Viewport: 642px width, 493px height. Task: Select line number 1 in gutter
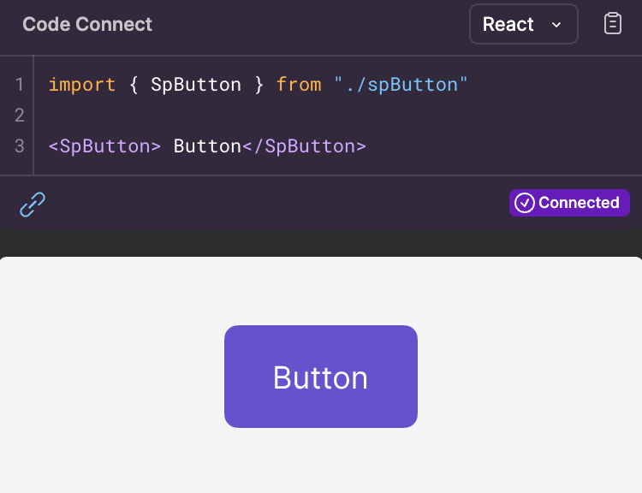click(x=19, y=85)
